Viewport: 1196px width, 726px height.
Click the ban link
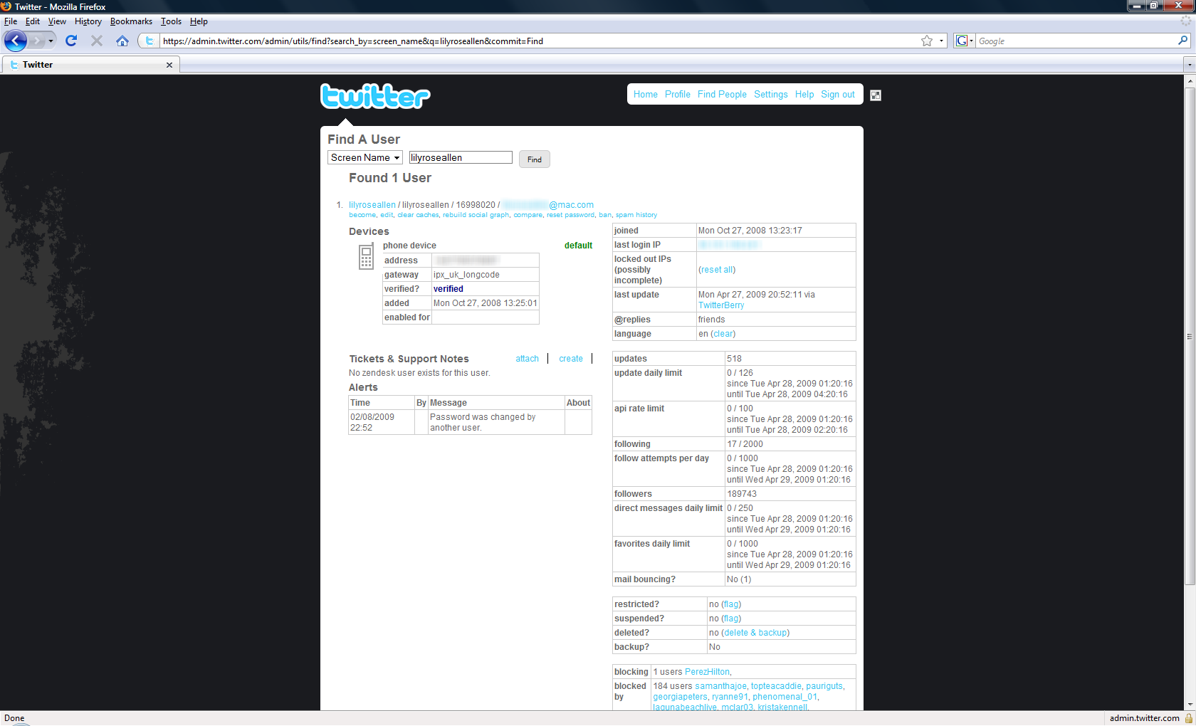click(604, 215)
